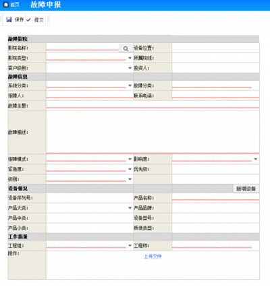
Task: Click the 上传文件 link
Action: [x=153, y=256]
